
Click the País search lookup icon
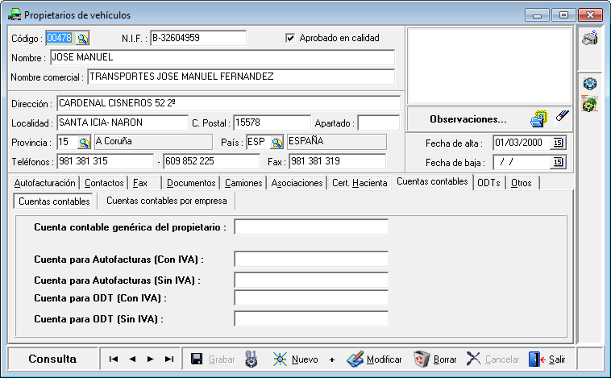(277, 142)
